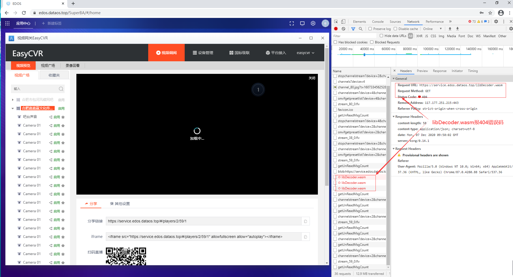Image resolution: width=513 pixels, height=277 pixels.
Task: Filter requests by XHR type
Action: click(419, 36)
